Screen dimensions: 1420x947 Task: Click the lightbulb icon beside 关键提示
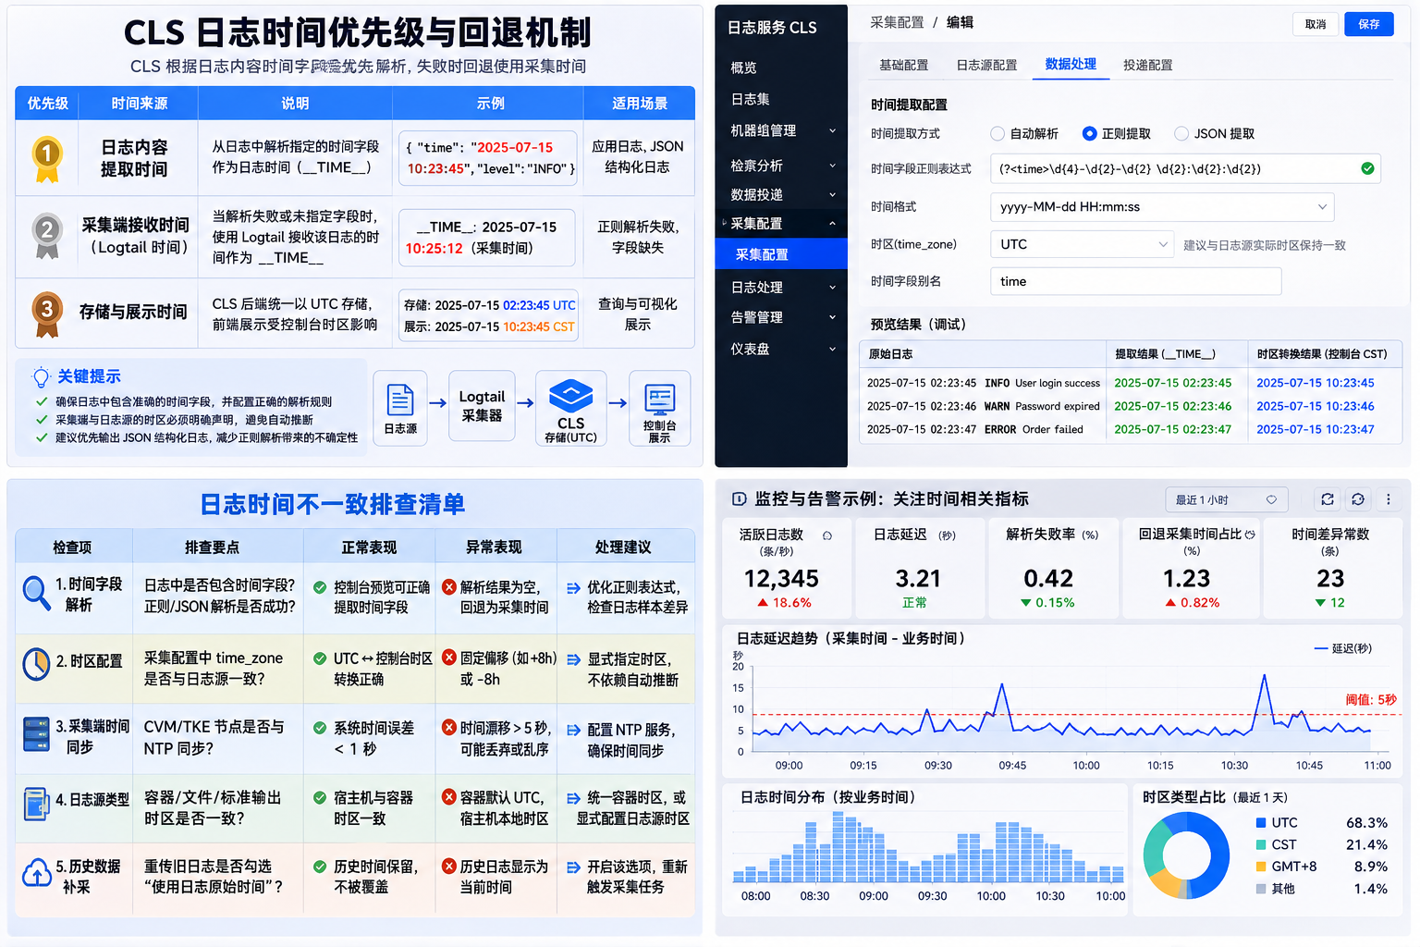click(41, 376)
